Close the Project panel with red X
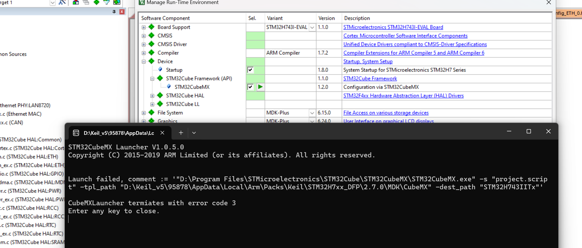582x248 pixels. coord(122,12)
